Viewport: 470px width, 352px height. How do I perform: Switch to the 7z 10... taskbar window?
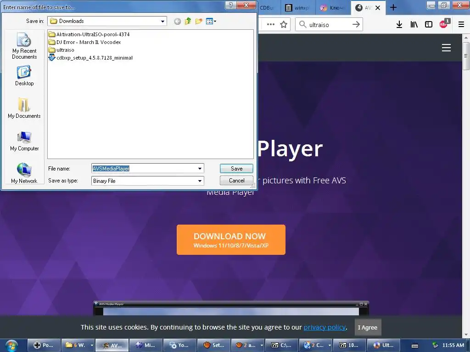tap(349, 346)
